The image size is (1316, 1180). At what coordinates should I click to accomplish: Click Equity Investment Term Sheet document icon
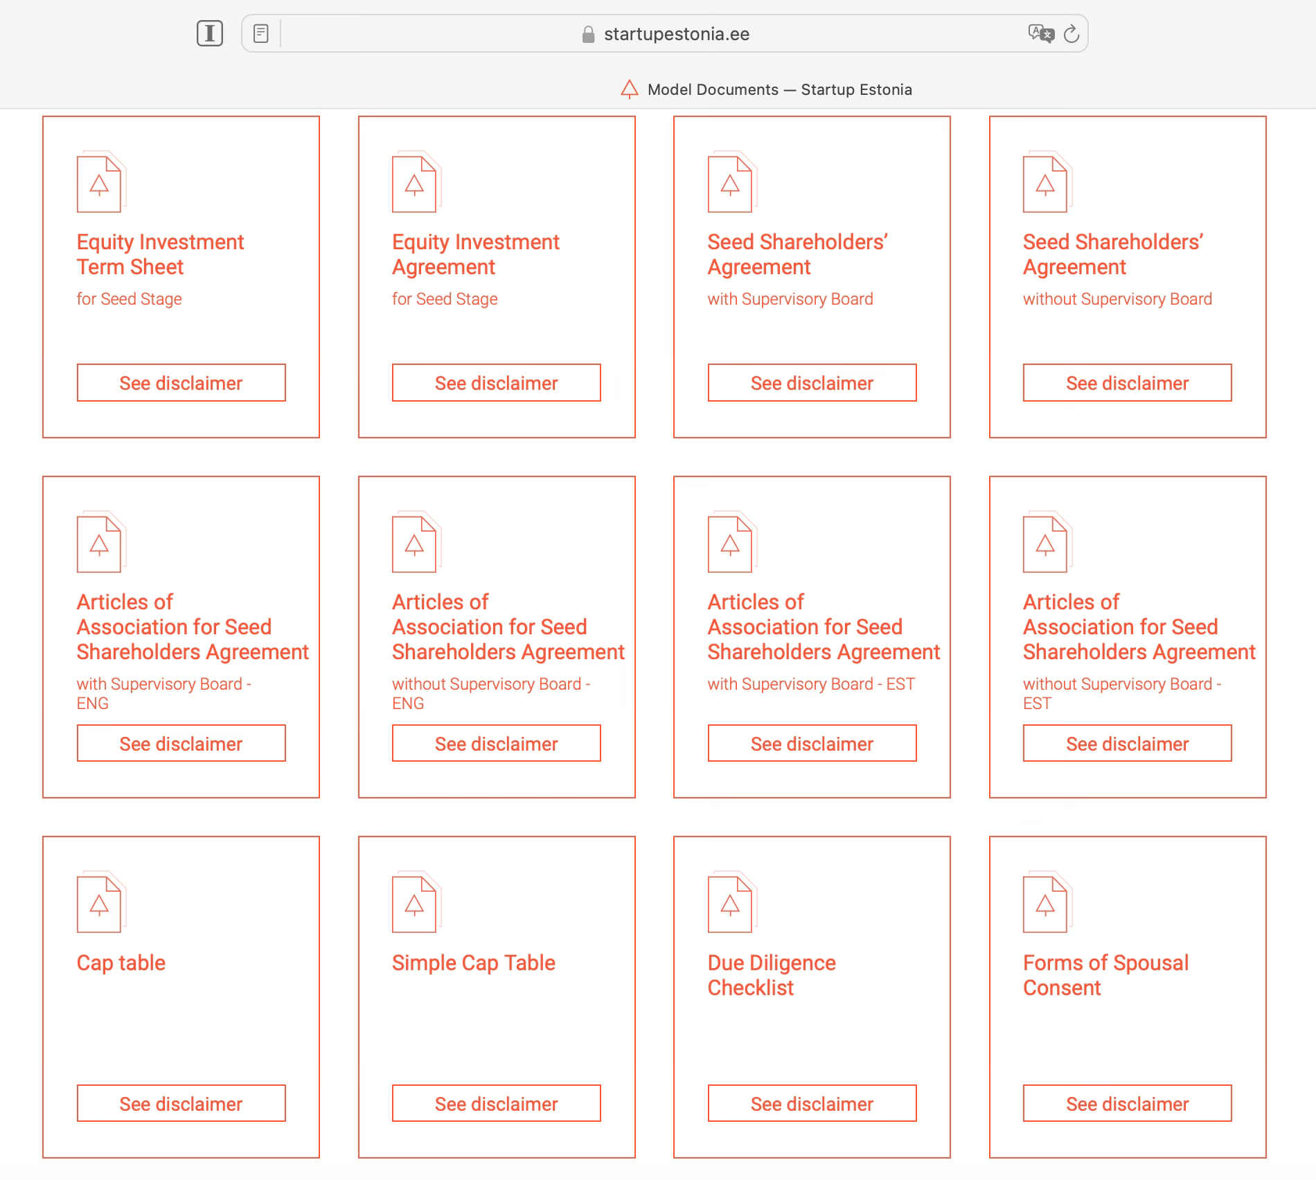pos(102,182)
